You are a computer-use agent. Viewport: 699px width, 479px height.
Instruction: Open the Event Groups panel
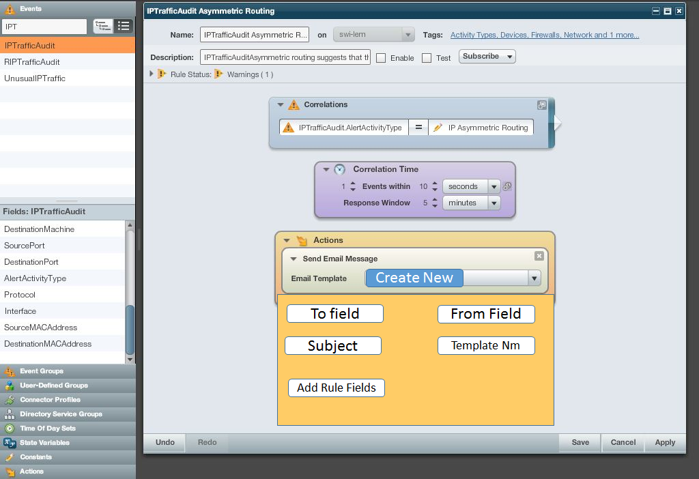(x=68, y=371)
